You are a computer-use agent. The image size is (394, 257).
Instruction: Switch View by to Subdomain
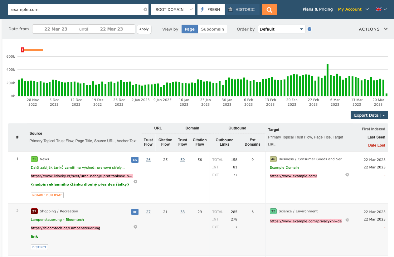pos(212,29)
